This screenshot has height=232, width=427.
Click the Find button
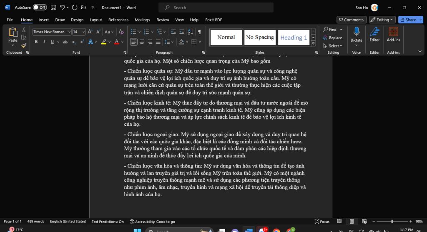point(330,30)
